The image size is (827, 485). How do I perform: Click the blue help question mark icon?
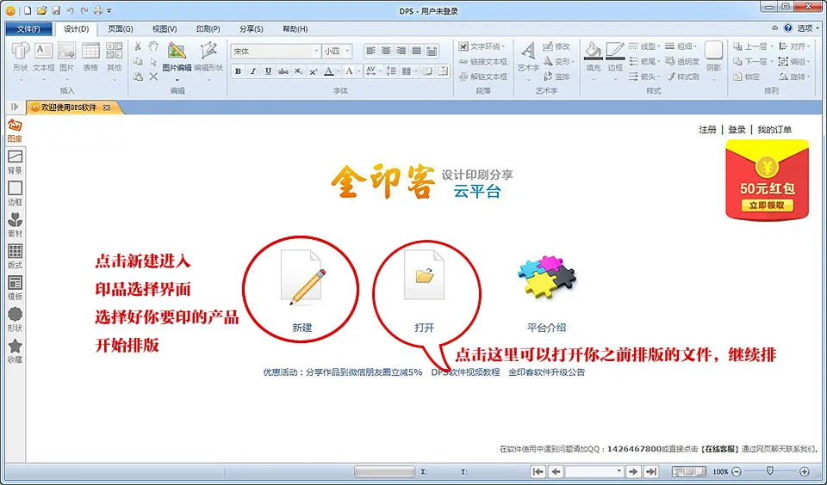[x=788, y=28]
